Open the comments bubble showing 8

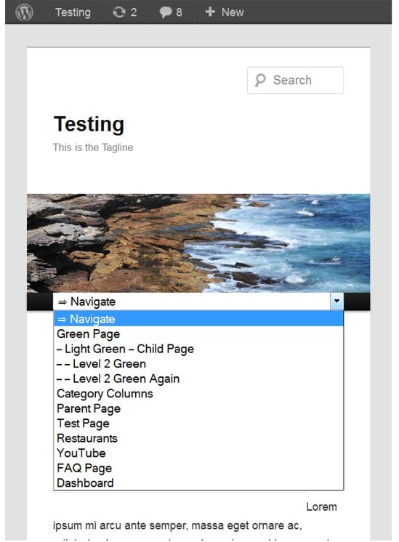click(x=171, y=12)
